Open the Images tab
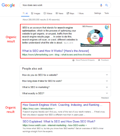This screenshot has height=136, width=120. pos(36,13)
